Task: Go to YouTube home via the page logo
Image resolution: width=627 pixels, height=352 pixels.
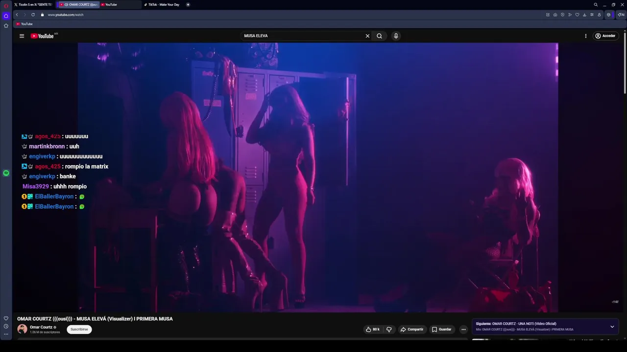Action: coord(42,36)
